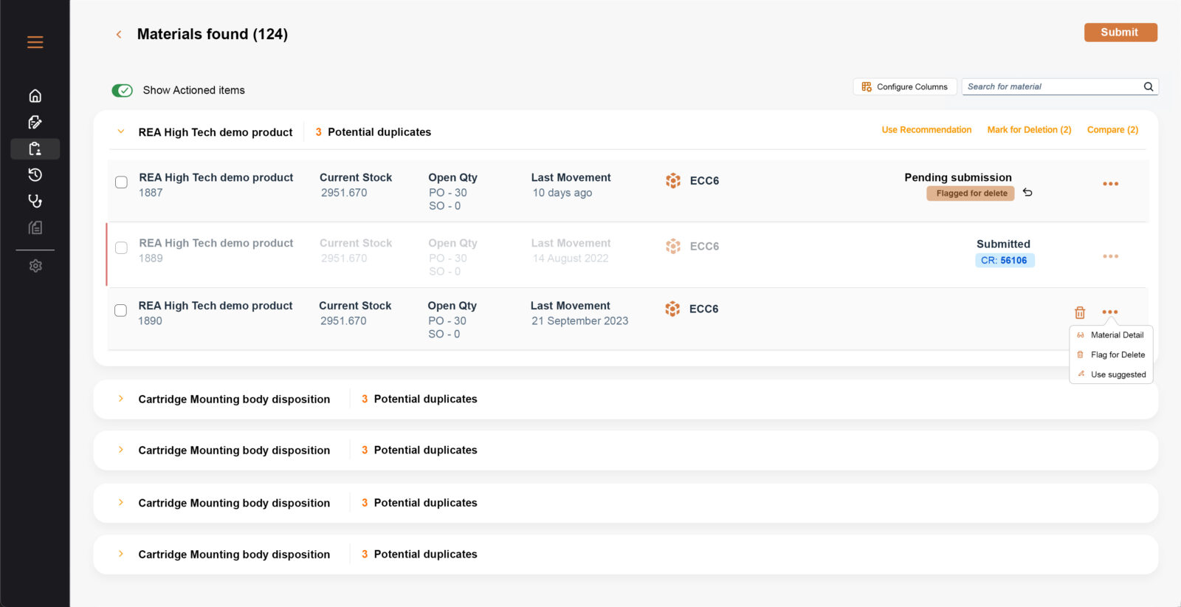Open the stethoscope health check icon
1181x607 pixels.
[x=35, y=201]
